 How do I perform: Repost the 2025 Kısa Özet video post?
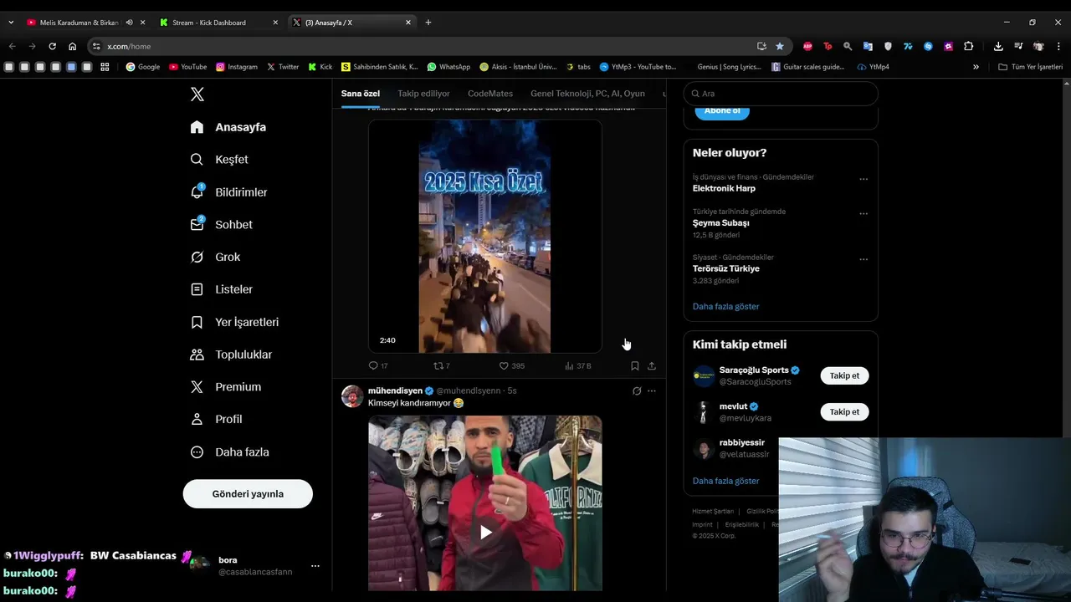coord(441,366)
